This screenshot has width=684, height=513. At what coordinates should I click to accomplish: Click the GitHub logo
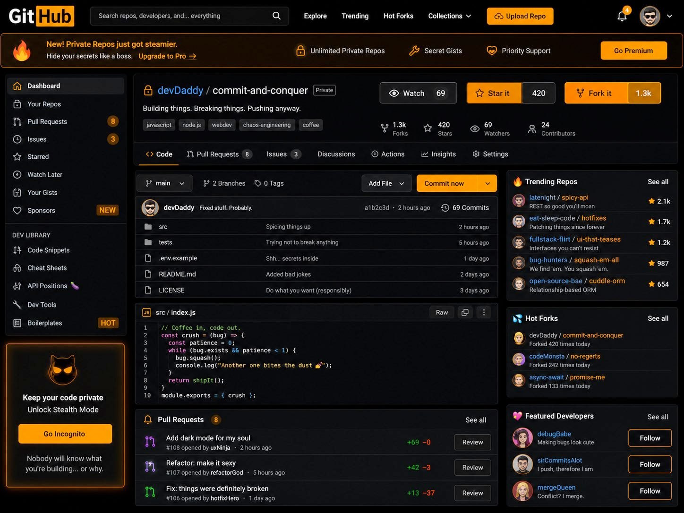click(42, 16)
